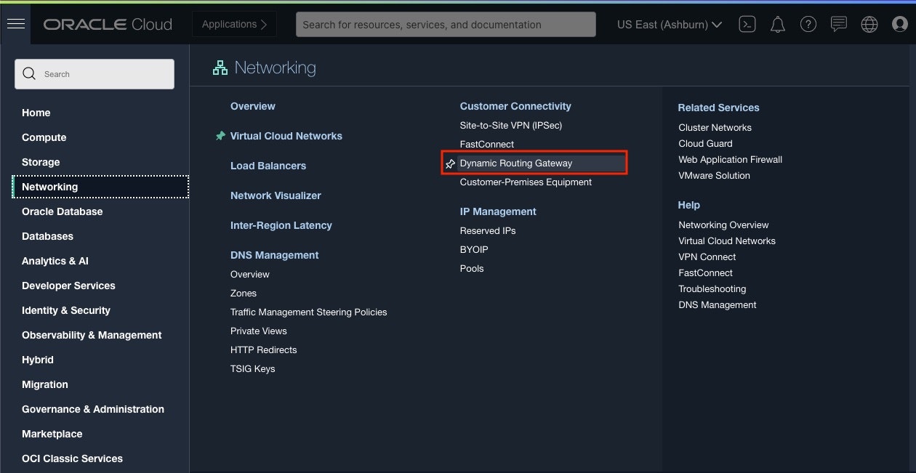Viewport: 916px width, 473px height.
Task: Select Home in the sidebar
Action: point(36,113)
